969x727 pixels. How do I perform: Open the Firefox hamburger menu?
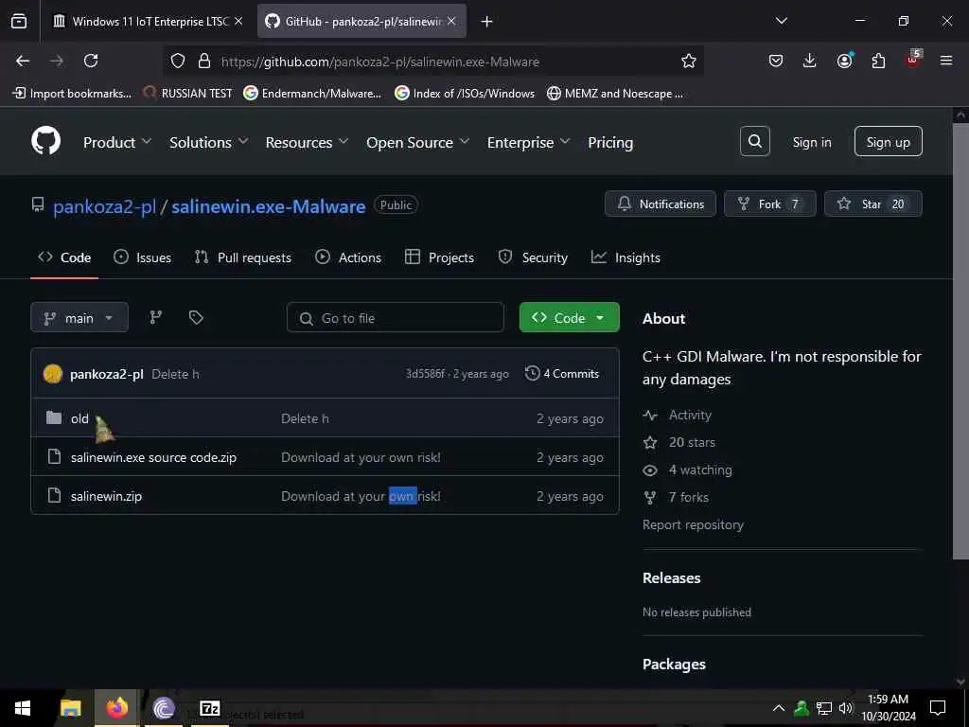(946, 61)
